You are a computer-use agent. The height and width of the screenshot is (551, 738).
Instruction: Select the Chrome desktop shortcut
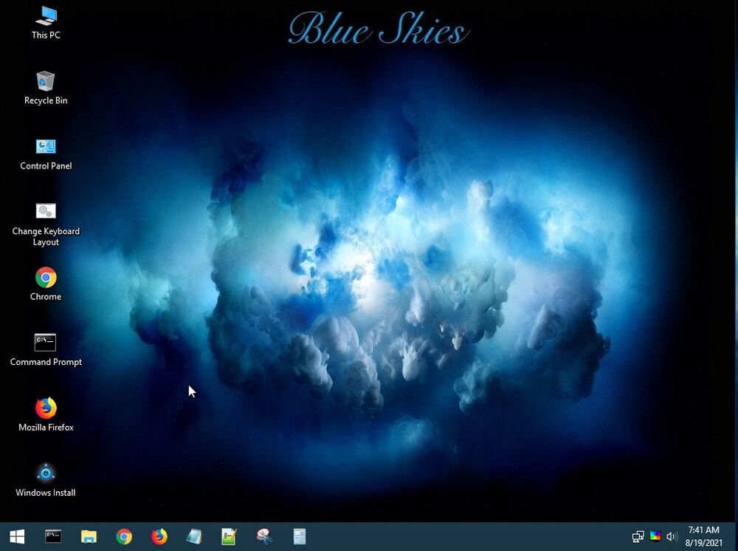coord(46,284)
